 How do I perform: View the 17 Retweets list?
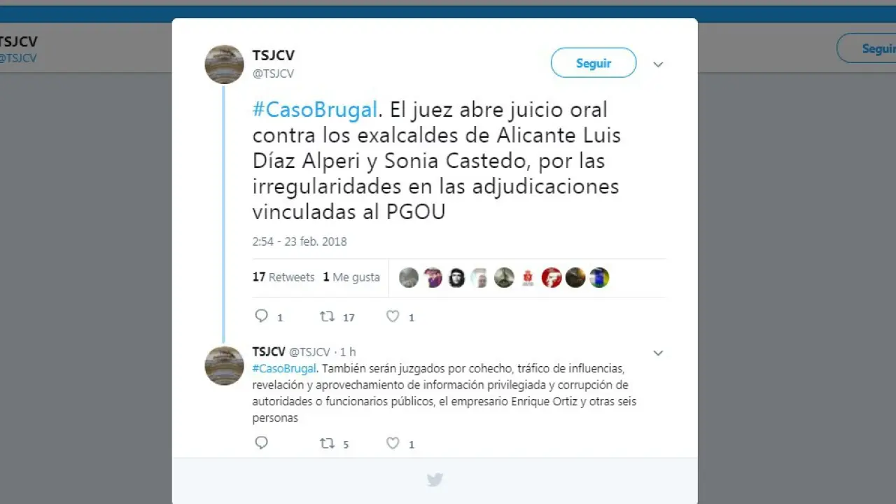pos(283,277)
